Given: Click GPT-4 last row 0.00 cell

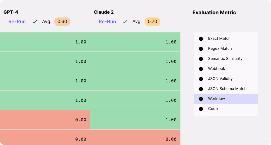Looking at the screenshot, I should [x=45, y=138].
